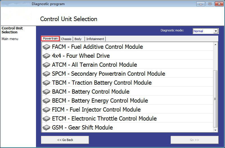Click the ATCM All Terrain module icon

pos(46,65)
